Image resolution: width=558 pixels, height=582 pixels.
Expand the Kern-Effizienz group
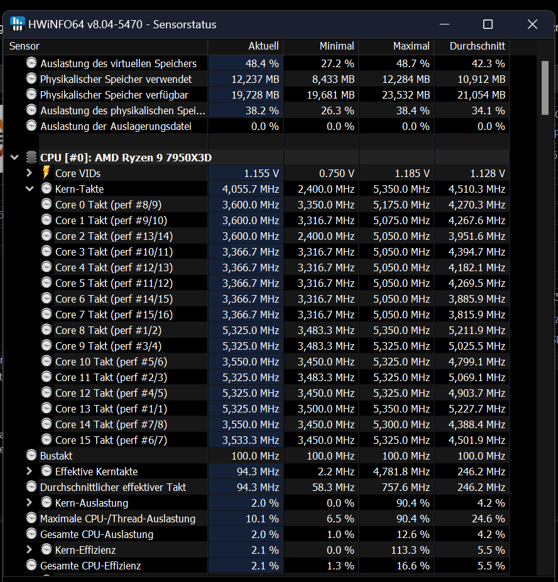pos(30,549)
